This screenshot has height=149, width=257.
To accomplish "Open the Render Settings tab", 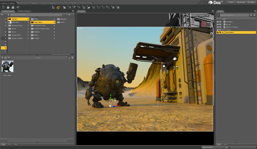I will point(24,11).
